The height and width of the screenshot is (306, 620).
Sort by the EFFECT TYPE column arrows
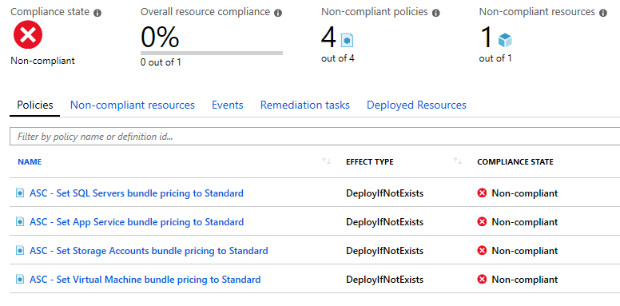tap(458, 161)
